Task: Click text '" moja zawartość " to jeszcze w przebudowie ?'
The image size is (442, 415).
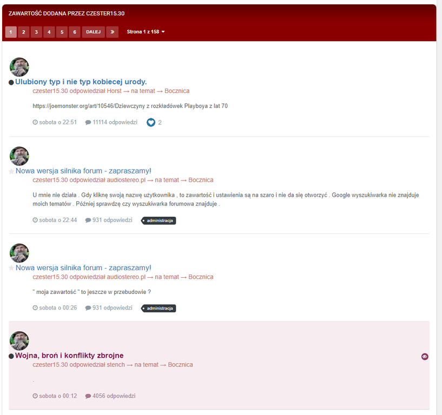Action: (x=91, y=292)
